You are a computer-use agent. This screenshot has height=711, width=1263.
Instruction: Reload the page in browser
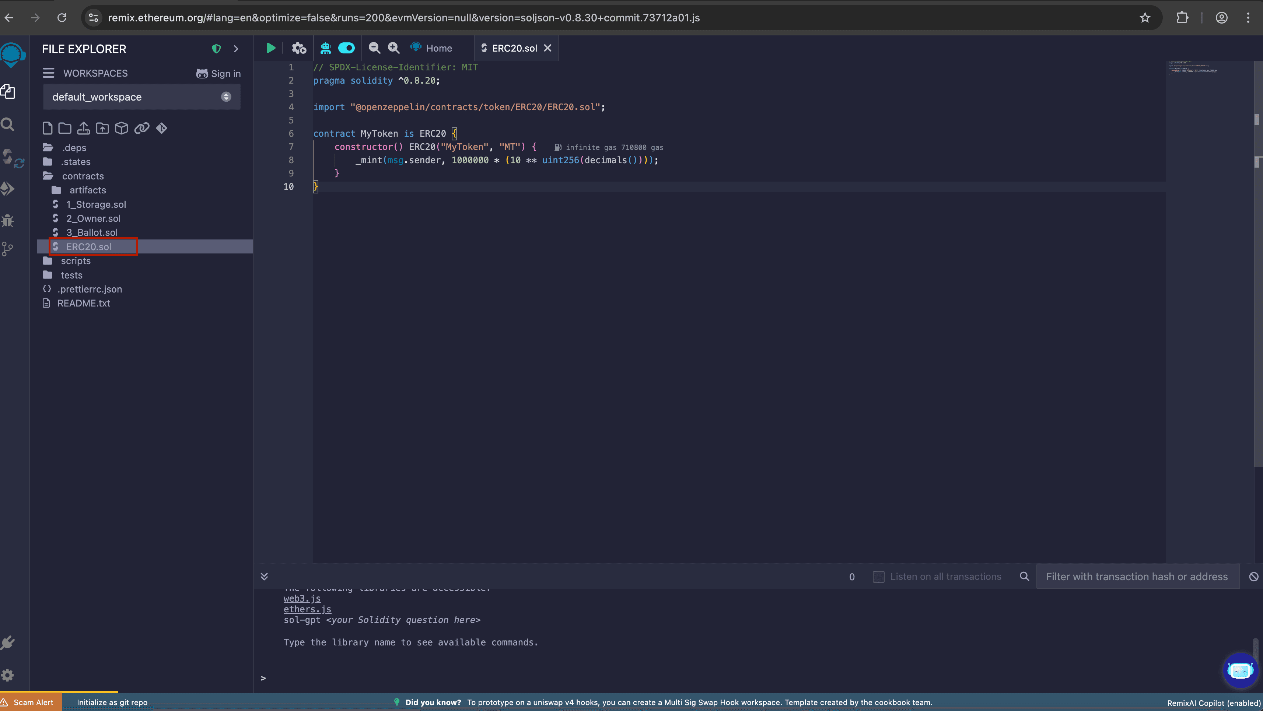pos(62,18)
